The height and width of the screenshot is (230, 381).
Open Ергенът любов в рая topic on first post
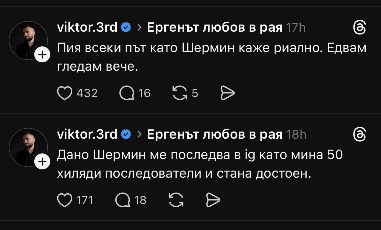tap(214, 28)
